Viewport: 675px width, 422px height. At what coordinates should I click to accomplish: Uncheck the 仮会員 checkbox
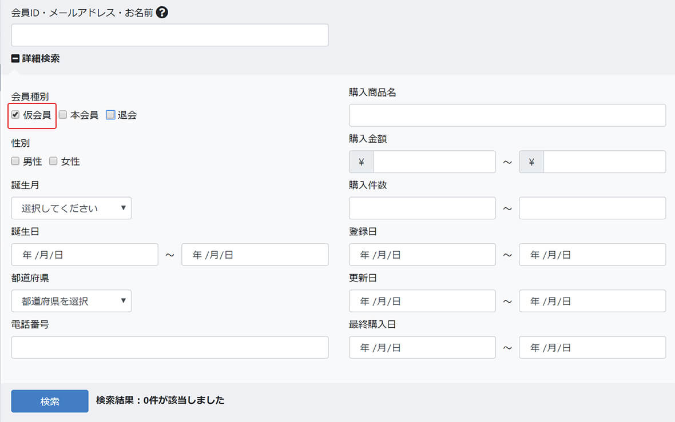(15, 114)
